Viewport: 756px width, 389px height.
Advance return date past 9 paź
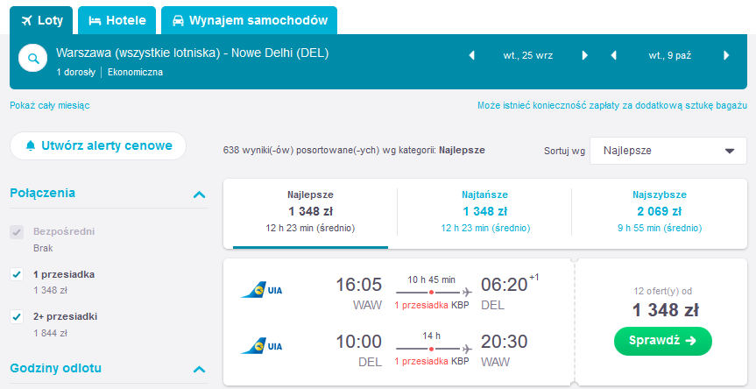coord(726,55)
